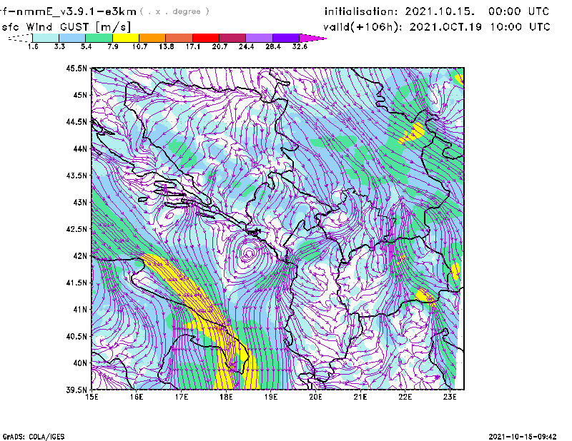Pick the crimson 20.7–24.4 legend swatch

[x=232, y=38]
